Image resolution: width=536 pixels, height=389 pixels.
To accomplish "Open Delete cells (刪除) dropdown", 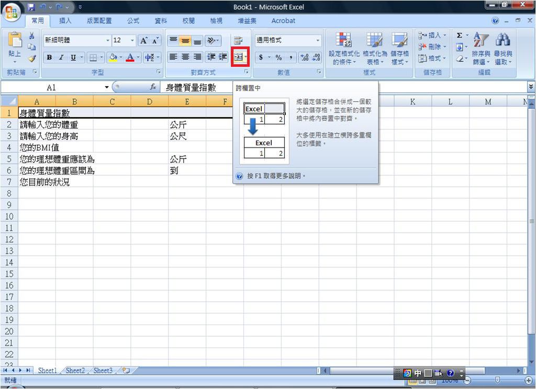I will [432, 47].
